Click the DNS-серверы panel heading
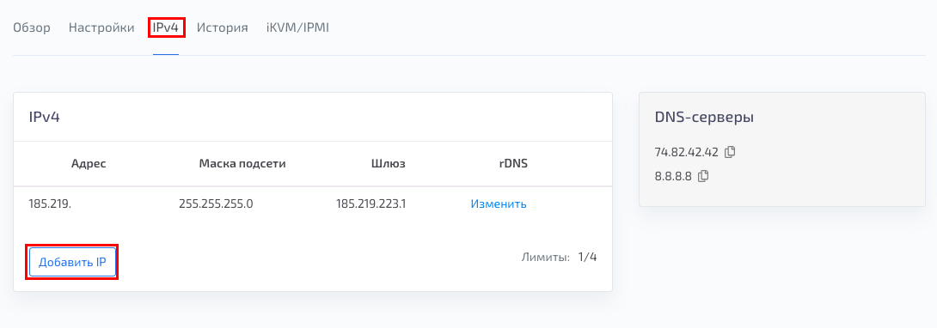 click(x=704, y=118)
